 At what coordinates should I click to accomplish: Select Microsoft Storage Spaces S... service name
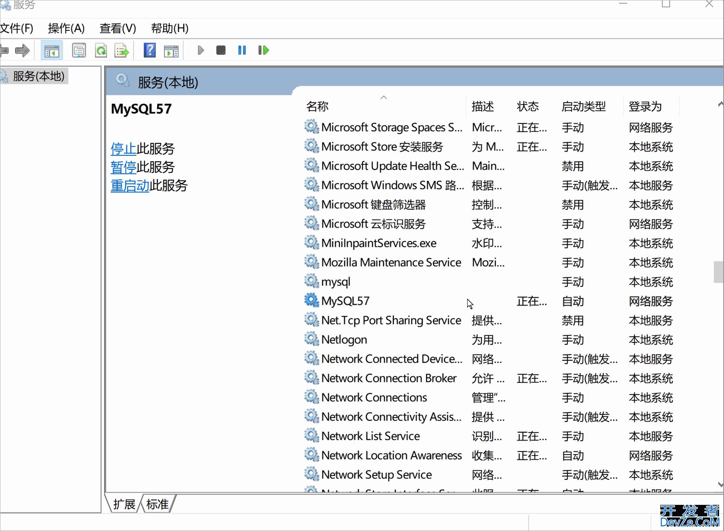click(392, 127)
